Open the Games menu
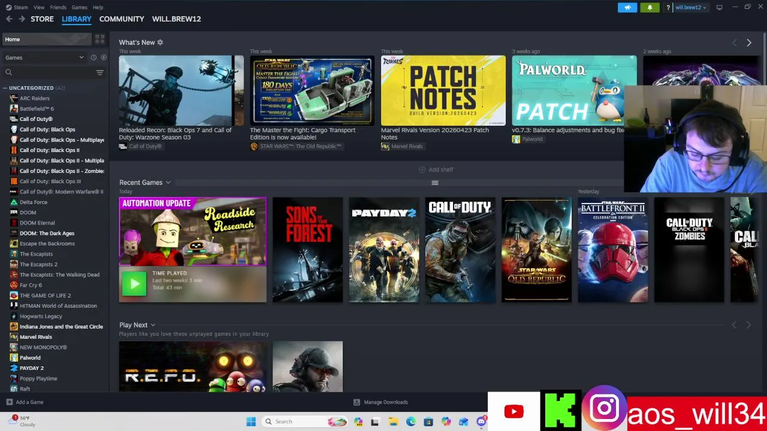 coord(79,7)
